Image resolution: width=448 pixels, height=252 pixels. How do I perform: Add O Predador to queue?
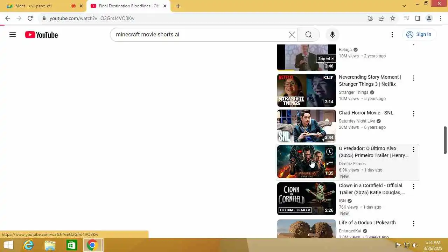pos(329,163)
